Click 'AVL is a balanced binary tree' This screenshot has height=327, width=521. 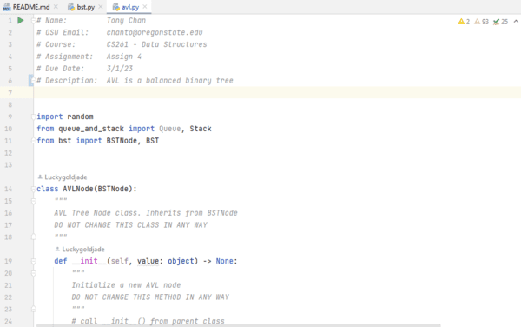pyautogui.click(x=170, y=81)
